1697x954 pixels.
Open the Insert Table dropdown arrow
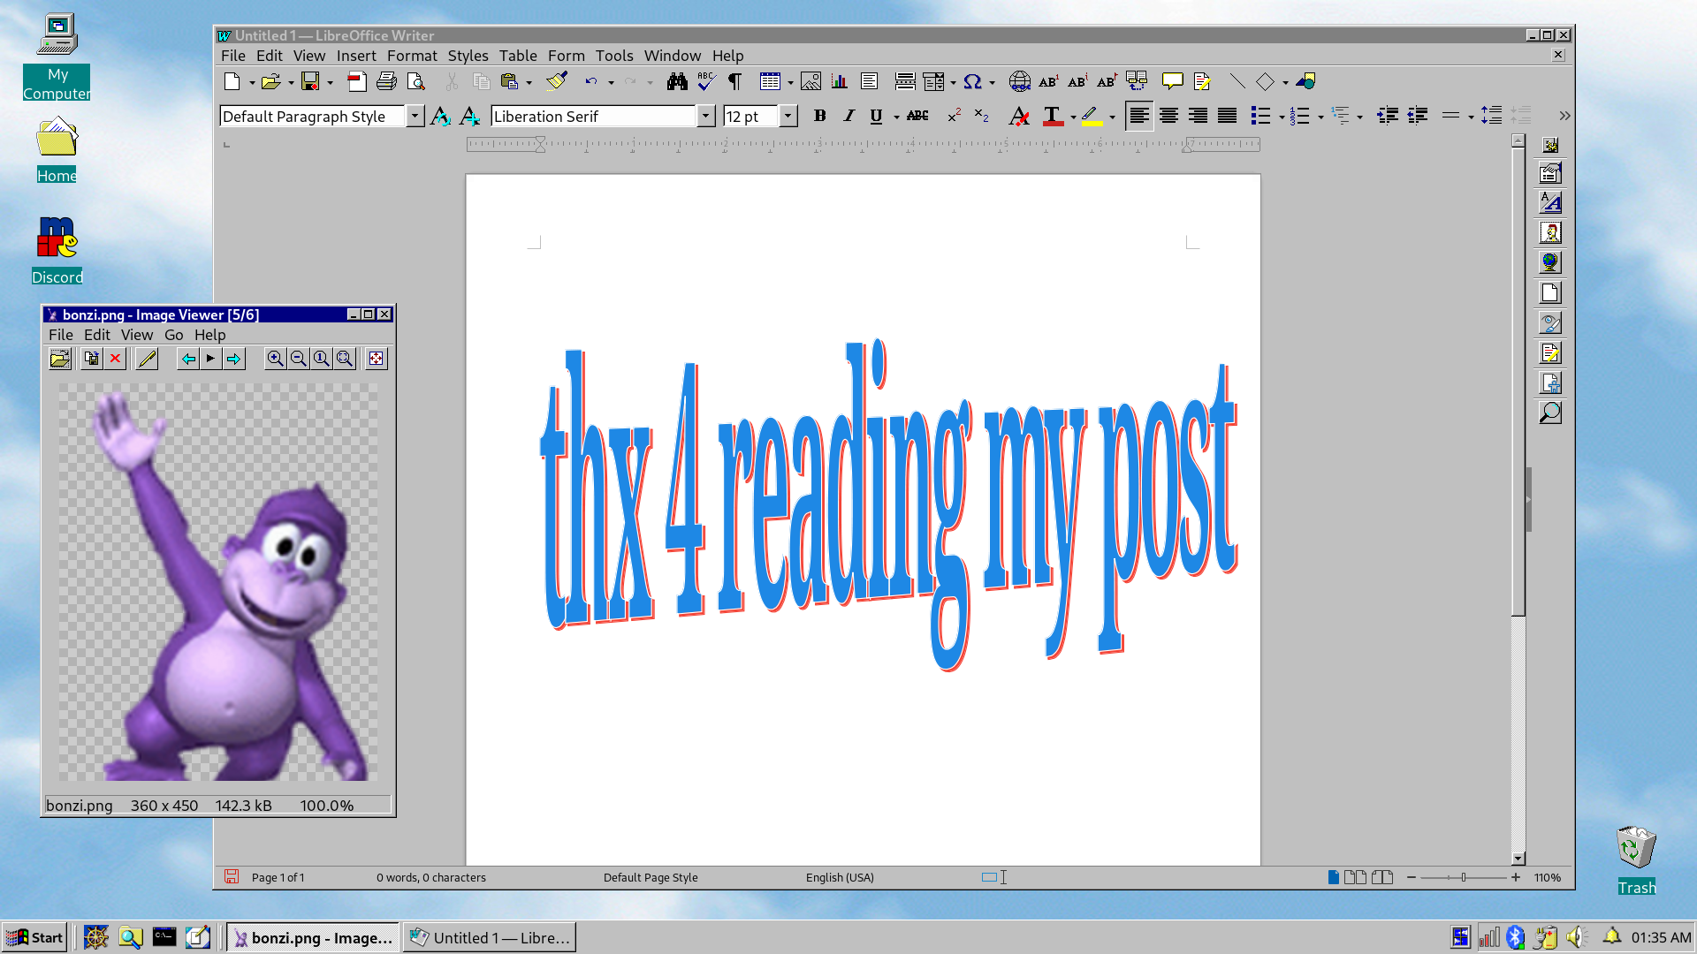click(790, 82)
